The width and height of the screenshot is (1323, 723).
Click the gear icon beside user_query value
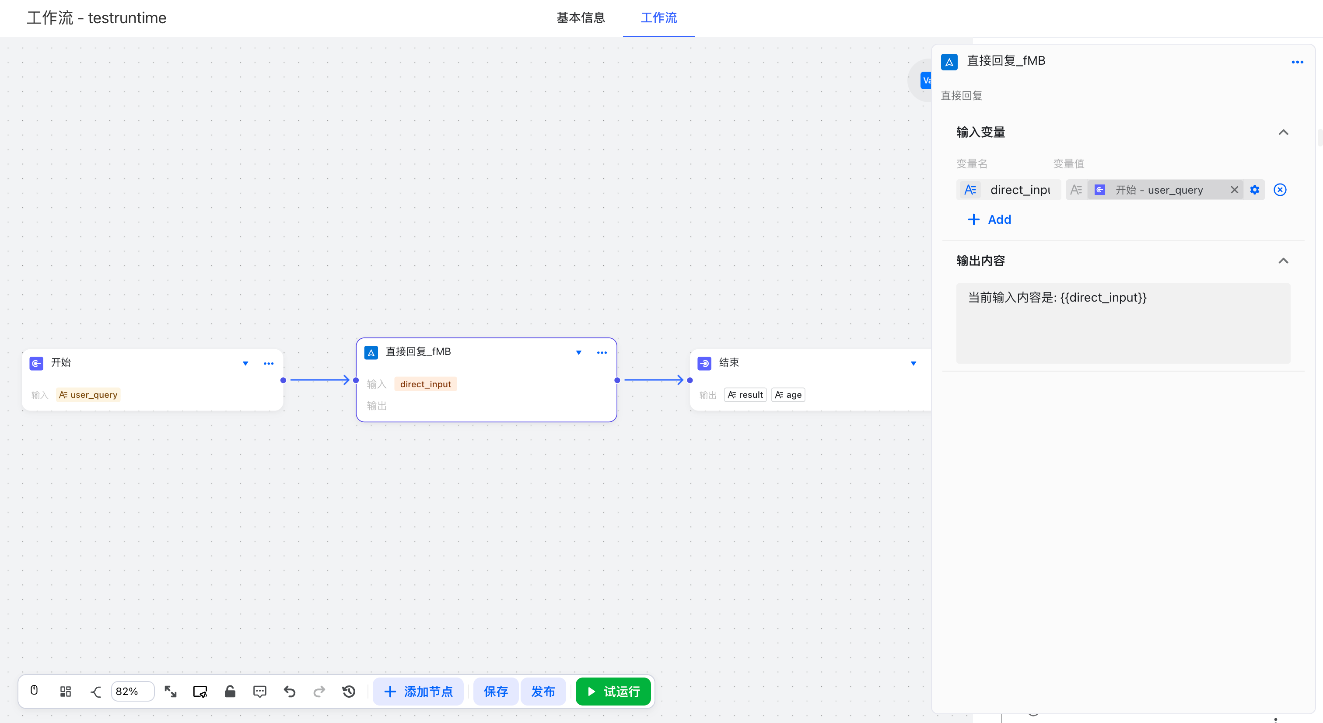coord(1254,190)
